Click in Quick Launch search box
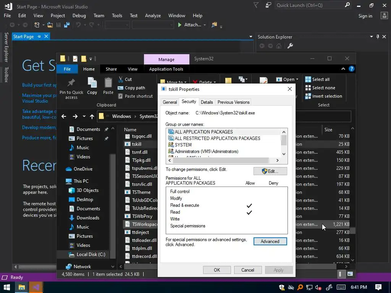The width and height of the screenshot is (391, 293). (x=309, y=5)
